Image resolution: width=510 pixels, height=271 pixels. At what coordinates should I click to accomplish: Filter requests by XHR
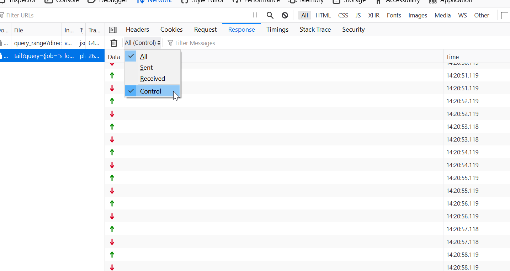point(373,15)
